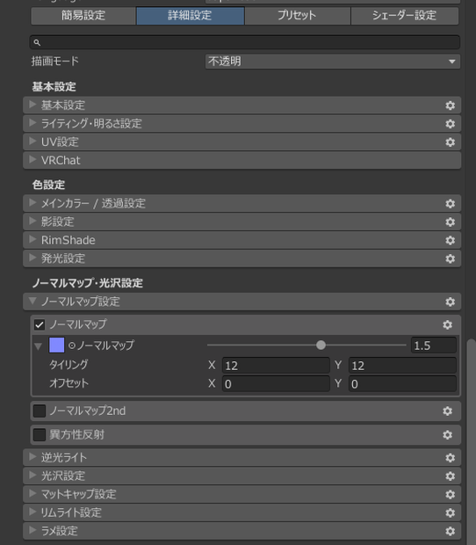Switch to the 簡易設定 tab
The height and width of the screenshot is (545, 476).
coord(83,16)
